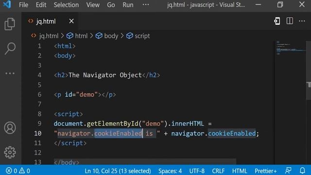The image size is (311, 175).
Task: Change line endings via CRLF
Action: 218,171
